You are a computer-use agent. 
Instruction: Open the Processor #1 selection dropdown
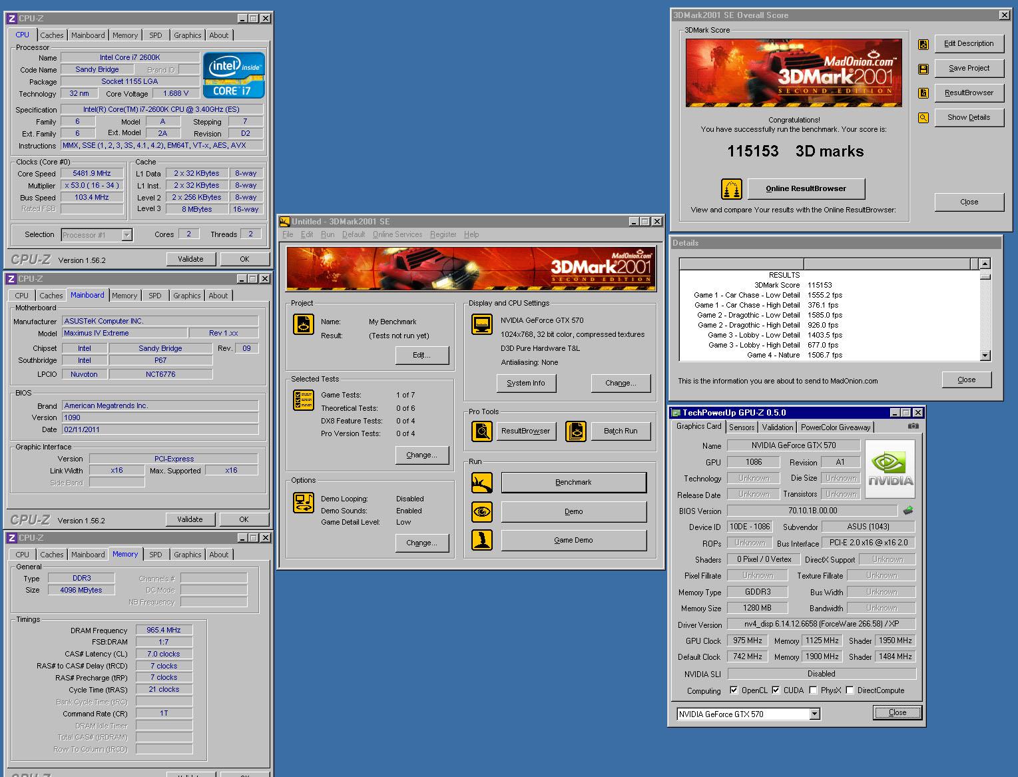click(127, 235)
